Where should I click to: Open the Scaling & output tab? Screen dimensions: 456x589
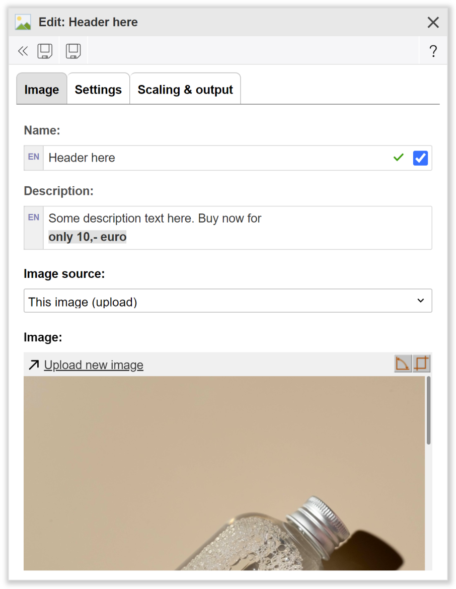click(185, 89)
